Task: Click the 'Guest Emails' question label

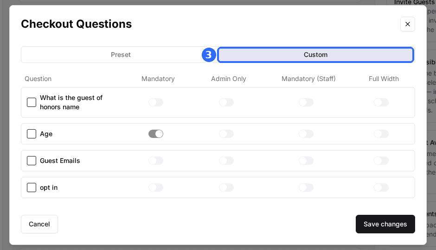Action: pyautogui.click(x=60, y=161)
